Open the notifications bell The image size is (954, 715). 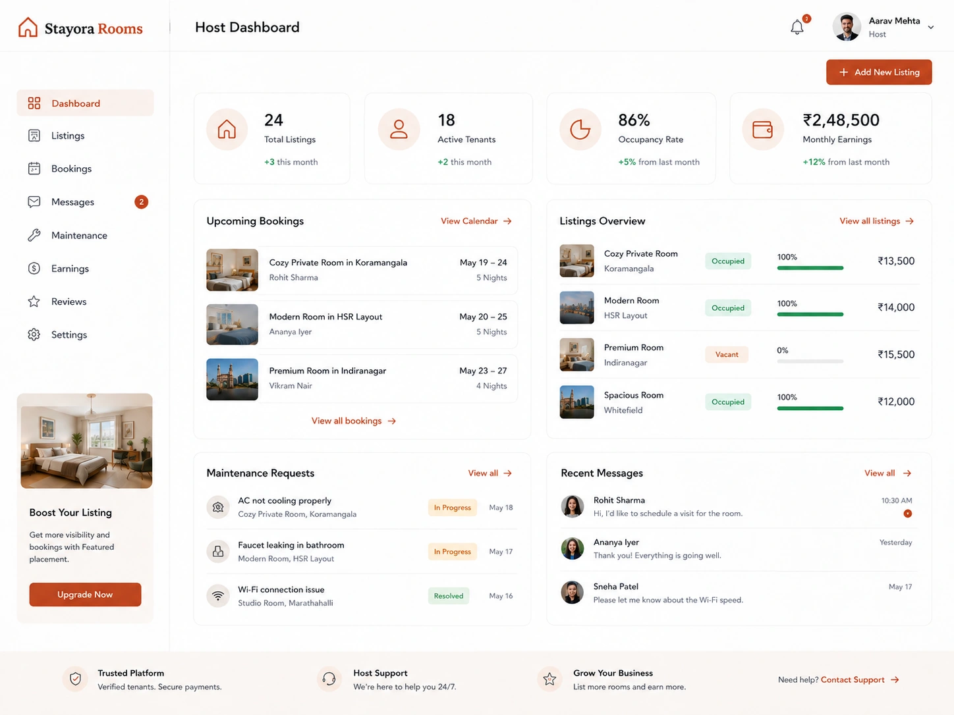pyautogui.click(x=797, y=28)
